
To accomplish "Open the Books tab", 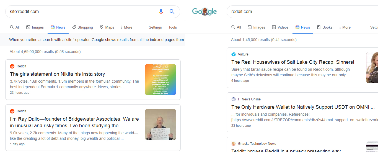I will [325, 27].
